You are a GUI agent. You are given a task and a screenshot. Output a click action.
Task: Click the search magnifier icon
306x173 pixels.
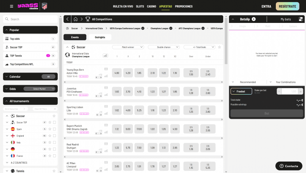(x=7, y=19)
